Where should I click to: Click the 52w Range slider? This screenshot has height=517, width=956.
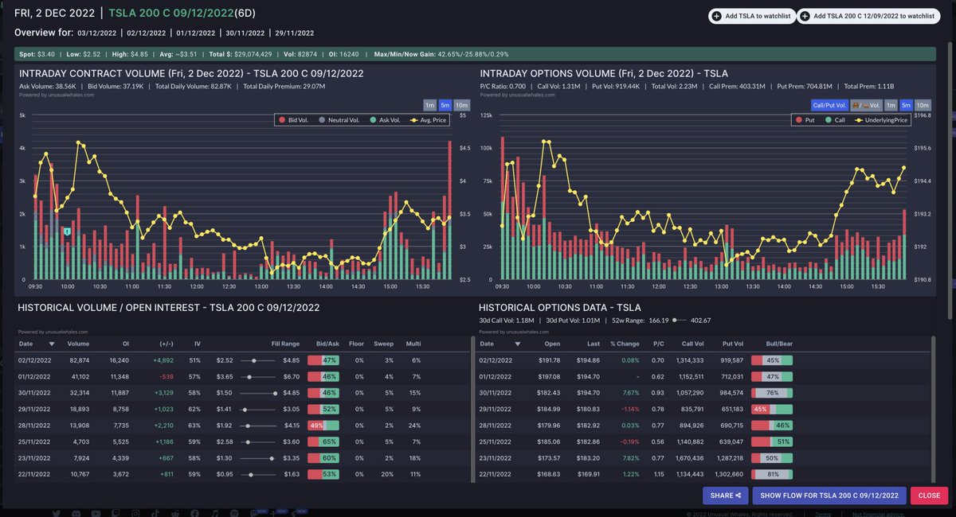[x=680, y=321]
